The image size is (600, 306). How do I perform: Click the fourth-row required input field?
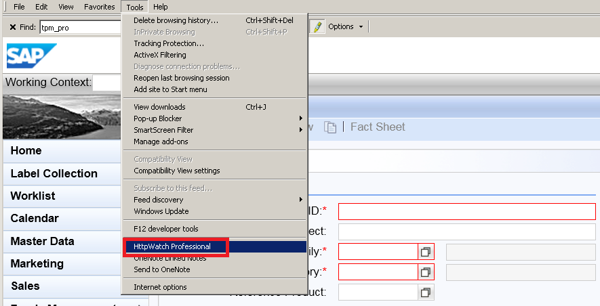378,272
